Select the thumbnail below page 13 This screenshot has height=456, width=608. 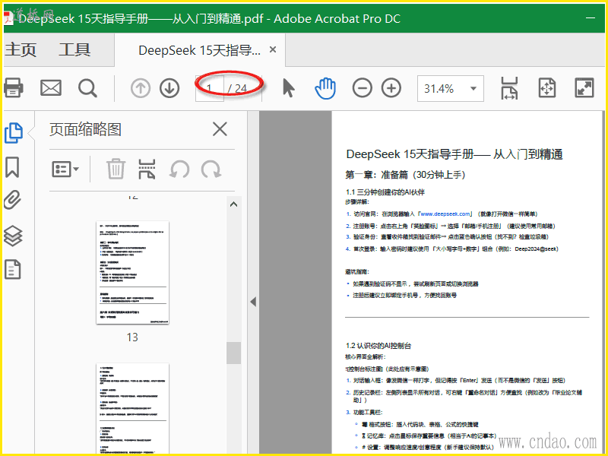tap(132, 408)
